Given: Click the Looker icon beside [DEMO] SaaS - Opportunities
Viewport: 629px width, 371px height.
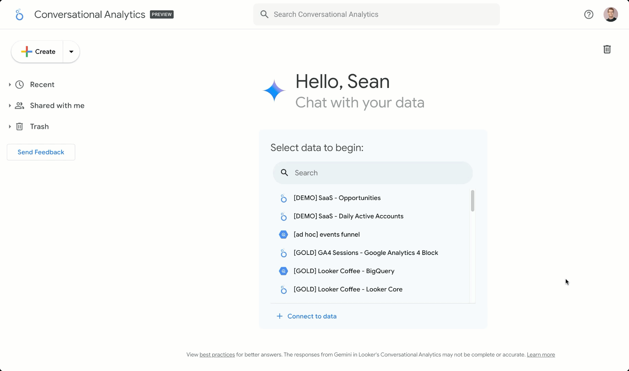Looking at the screenshot, I should (x=283, y=198).
